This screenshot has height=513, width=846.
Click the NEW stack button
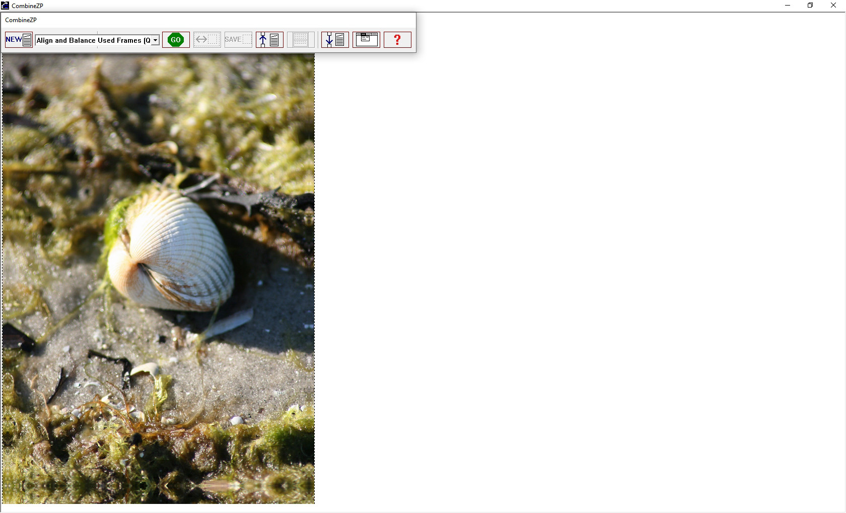point(19,40)
